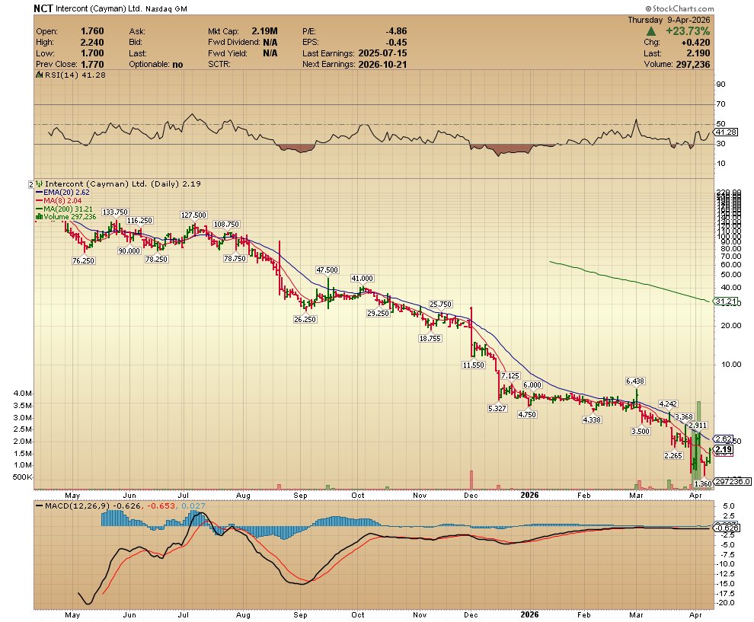
Task: Click the 31.21 MA(200) axis tag
Action: coord(726,301)
